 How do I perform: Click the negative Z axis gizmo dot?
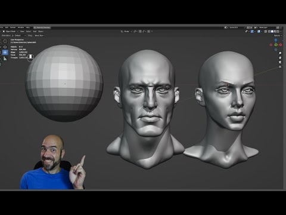[x=276, y=50]
